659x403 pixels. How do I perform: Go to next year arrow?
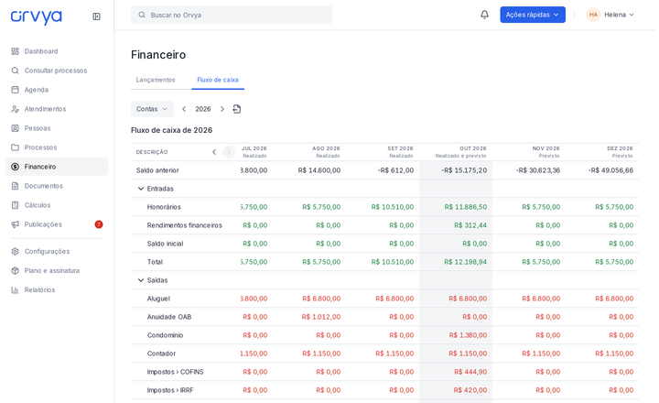222,109
